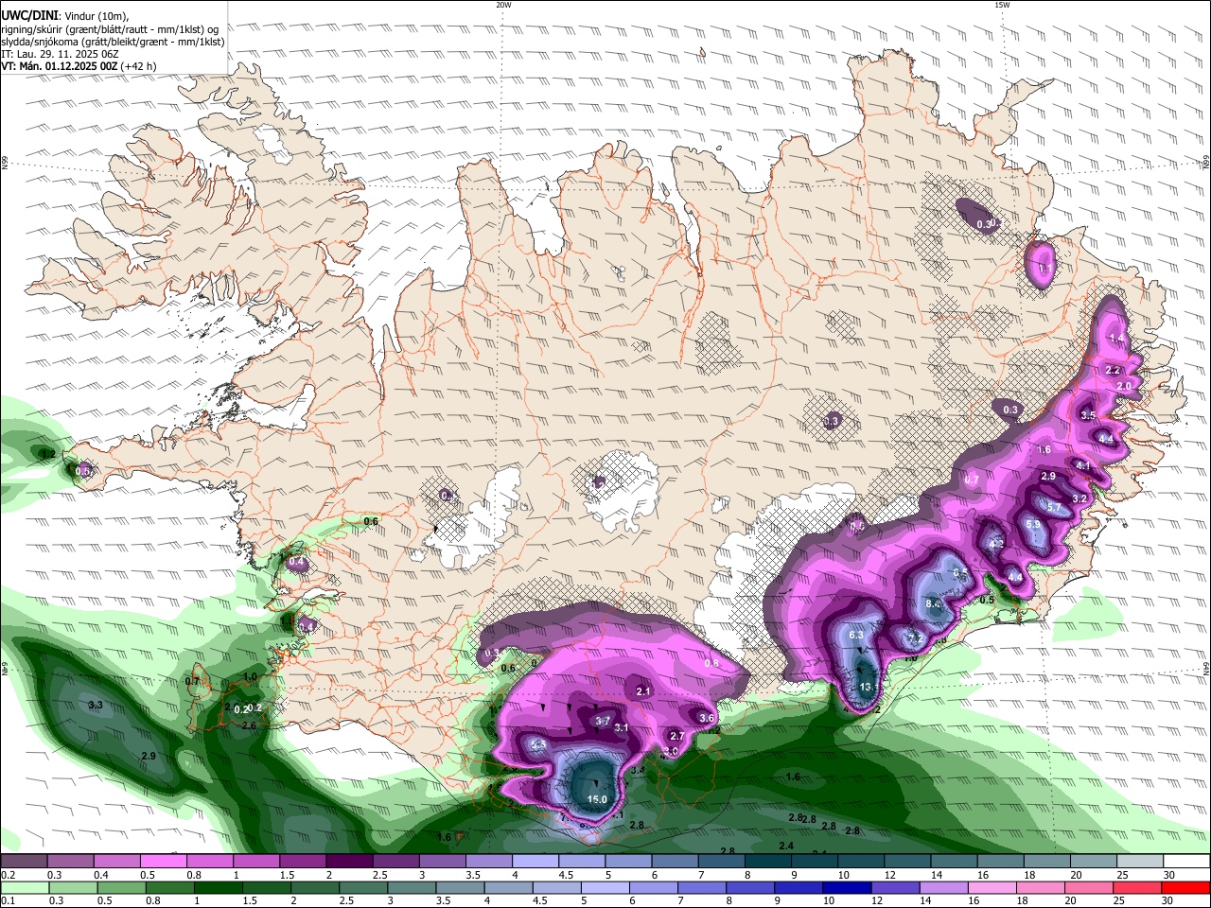
Task: Click the valid time 'VT: Mán. 01.12.2025 00Z'
Action: coord(59,67)
